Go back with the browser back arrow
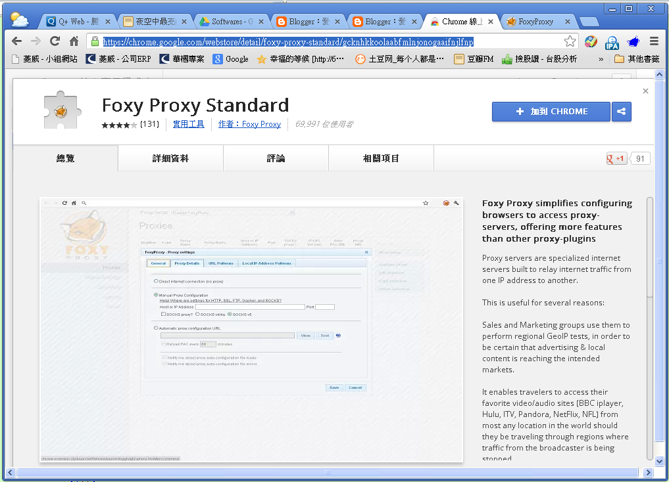The image size is (669, 482). tap(16, 41)
